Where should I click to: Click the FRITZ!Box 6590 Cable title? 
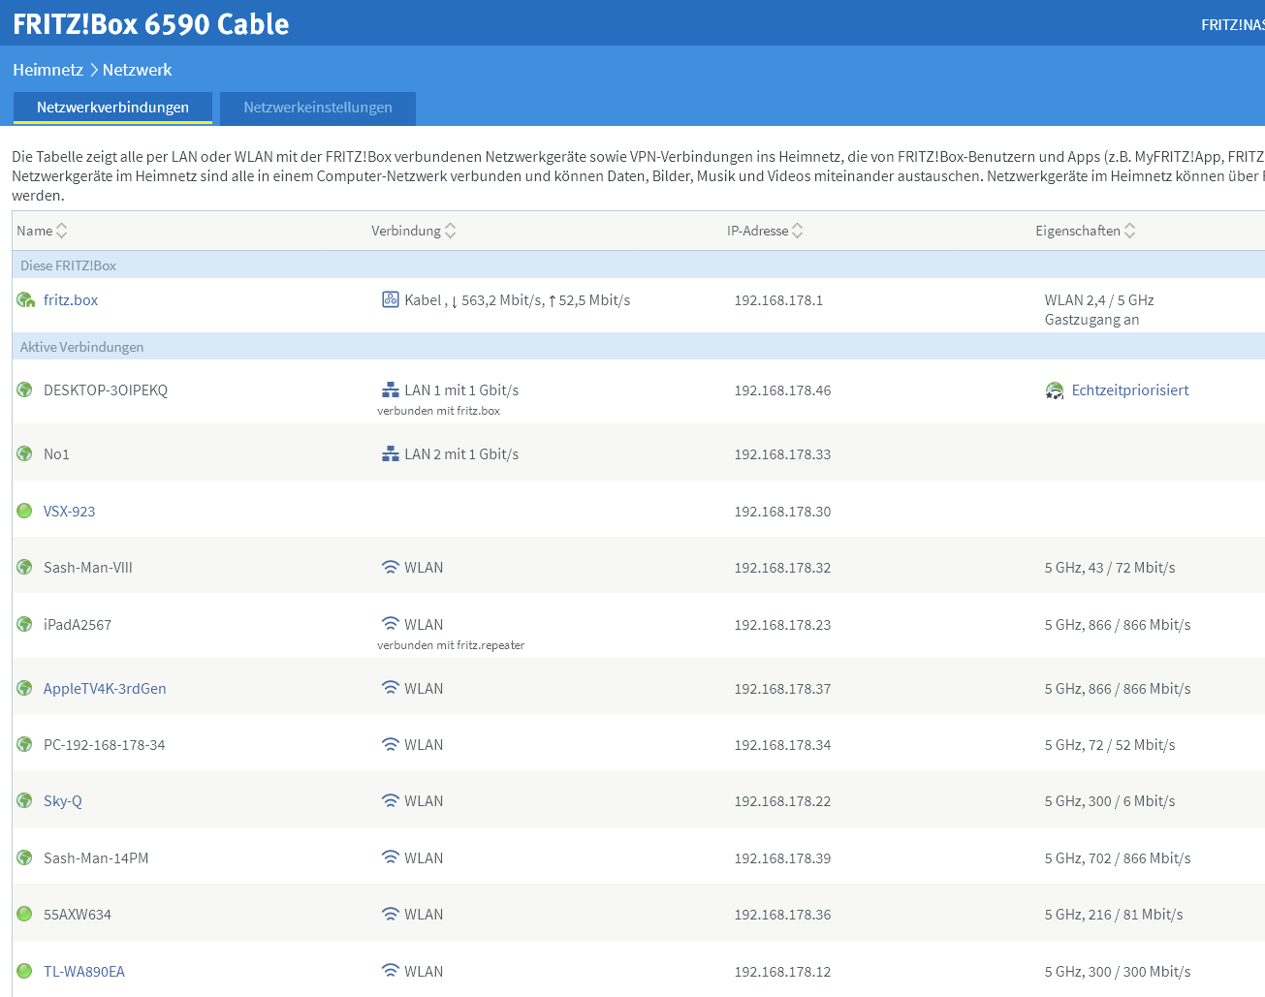pos(151,24)
